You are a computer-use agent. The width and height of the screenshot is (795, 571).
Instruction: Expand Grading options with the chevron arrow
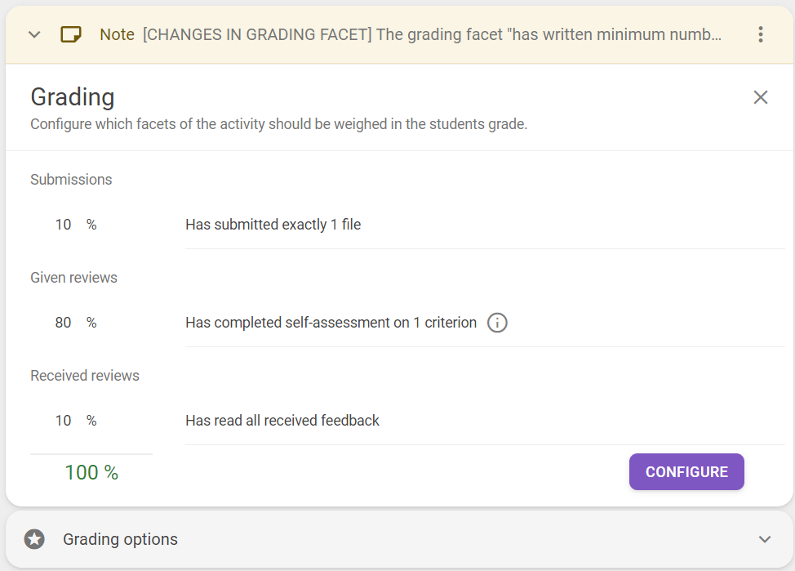(765, 539)
